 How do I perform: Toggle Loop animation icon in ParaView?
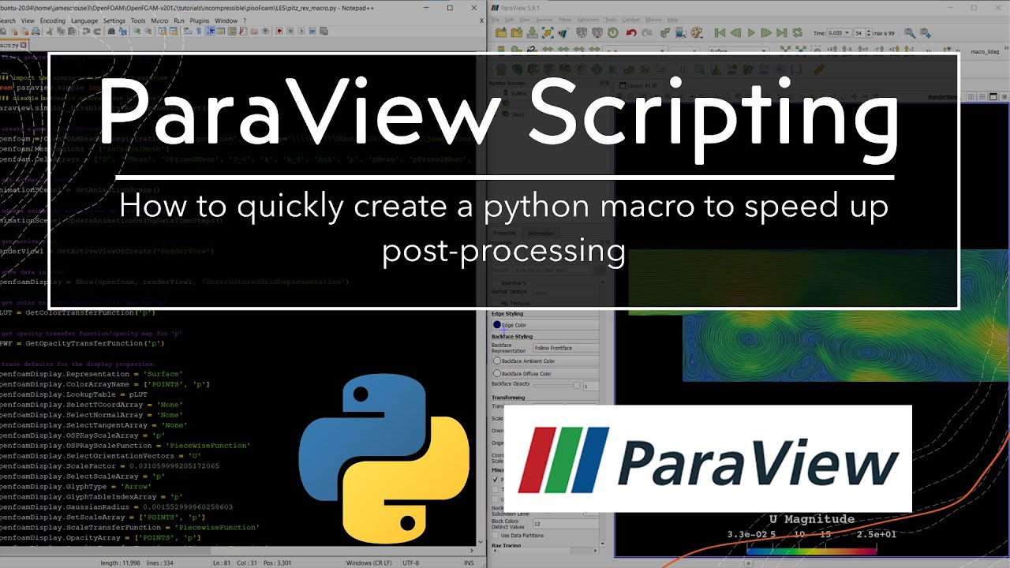797,32
